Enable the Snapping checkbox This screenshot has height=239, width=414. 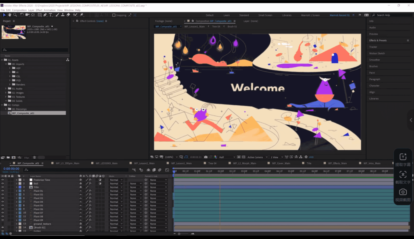[114, 15]
